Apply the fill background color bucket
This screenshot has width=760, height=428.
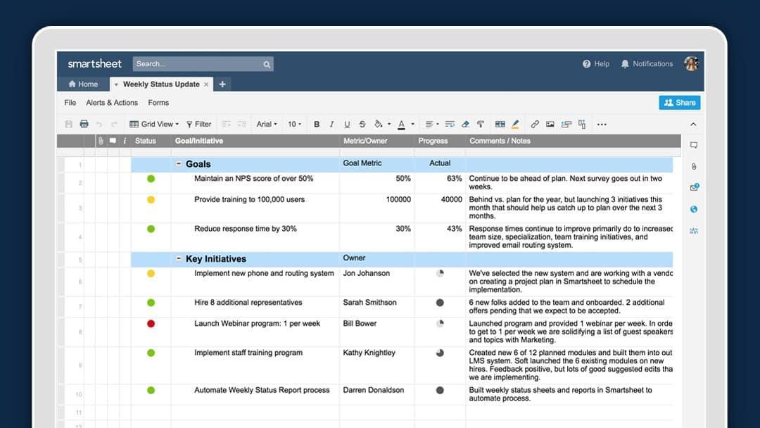click(x=378, y=124)
